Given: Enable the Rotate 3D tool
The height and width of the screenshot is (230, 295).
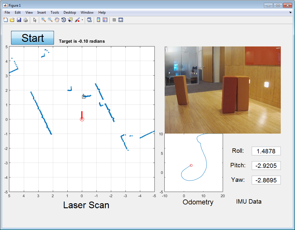Looking at the screenshot, I should coord(64,20).
